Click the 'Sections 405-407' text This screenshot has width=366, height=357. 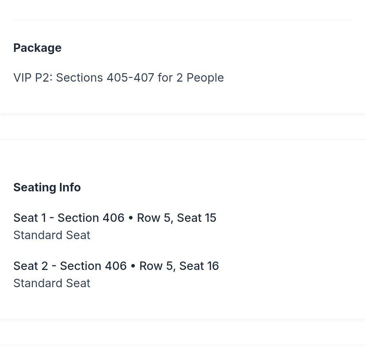coord(105,78)
